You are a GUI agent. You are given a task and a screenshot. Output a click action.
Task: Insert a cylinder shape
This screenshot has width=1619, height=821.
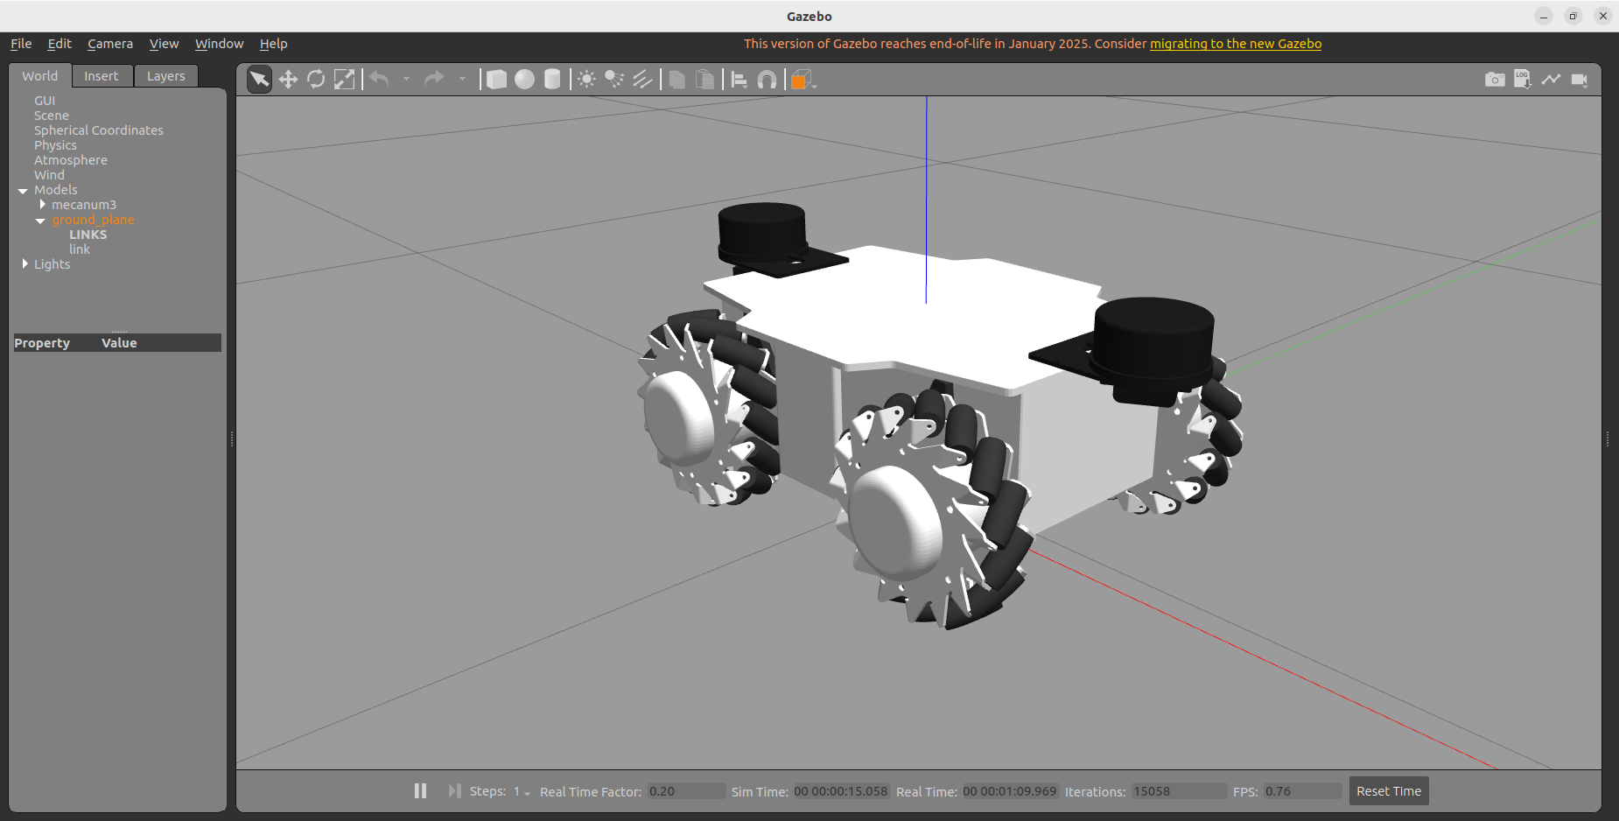(552, 80)
